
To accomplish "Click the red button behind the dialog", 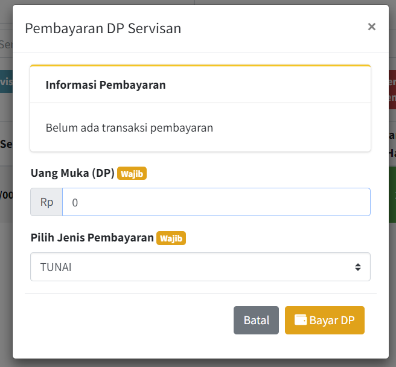I will tap(392, 89).
